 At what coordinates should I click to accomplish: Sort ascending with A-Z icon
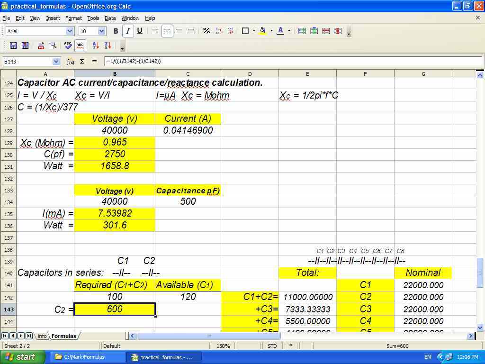[96, 45]
